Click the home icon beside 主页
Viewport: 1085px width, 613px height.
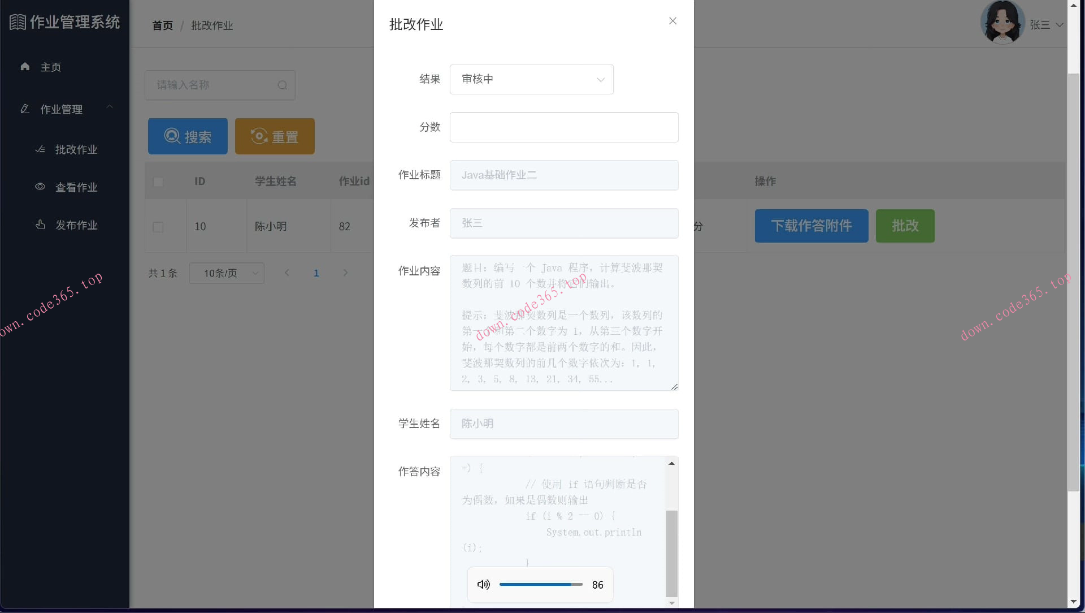[25, 67]
